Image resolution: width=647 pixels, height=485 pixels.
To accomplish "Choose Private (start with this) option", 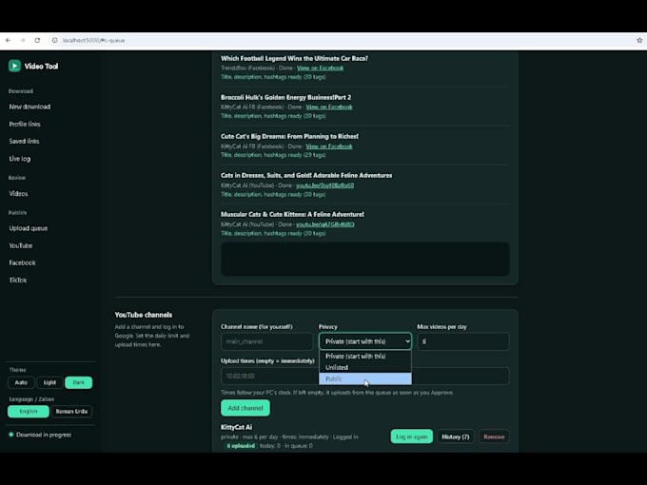I will (365, 357).
